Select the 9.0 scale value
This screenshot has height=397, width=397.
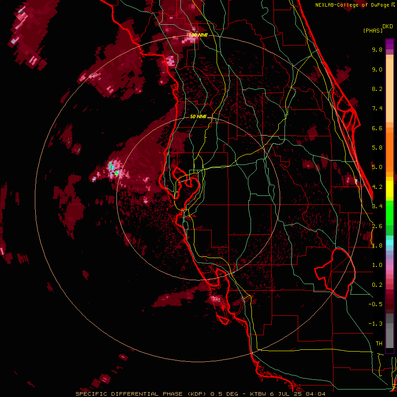[377, 69]
